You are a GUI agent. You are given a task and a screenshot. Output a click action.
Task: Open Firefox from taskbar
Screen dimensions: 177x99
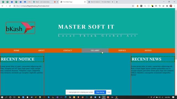(83, 97)
